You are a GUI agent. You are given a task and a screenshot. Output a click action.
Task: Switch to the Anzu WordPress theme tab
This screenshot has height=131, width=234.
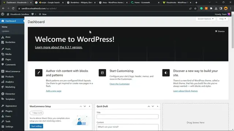tap(113, 3)
